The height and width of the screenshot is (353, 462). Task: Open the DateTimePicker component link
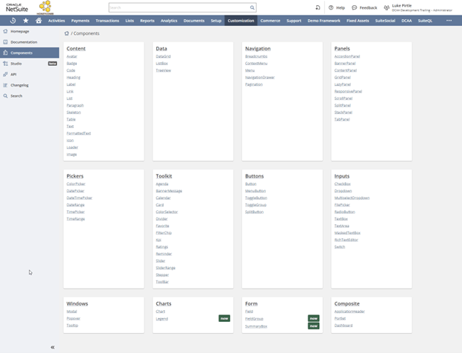79,198
